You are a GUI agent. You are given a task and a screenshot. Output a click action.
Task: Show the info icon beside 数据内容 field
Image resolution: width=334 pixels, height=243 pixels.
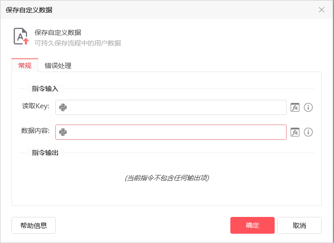pos(308,132)
